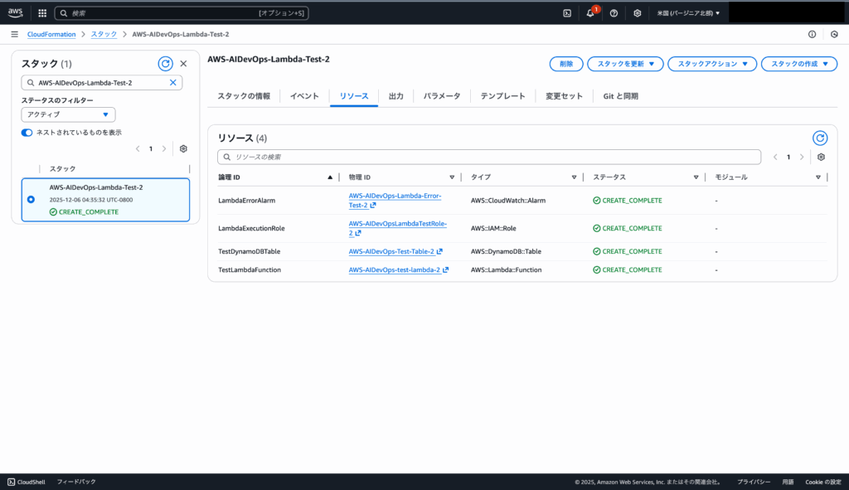Select the AWS-AIDevOps-Lambda-Test-2 stack radio button
Image resolution: width=849 pixels, height=490 pixels.
(32, 199)
